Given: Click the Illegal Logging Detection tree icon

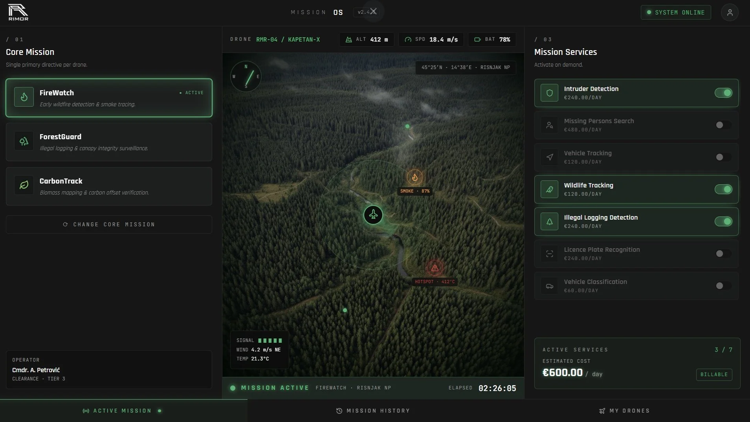Looking at the screenshot, I should tap(549, 222).
